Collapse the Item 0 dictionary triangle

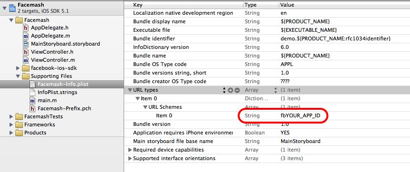click(137, 99)
